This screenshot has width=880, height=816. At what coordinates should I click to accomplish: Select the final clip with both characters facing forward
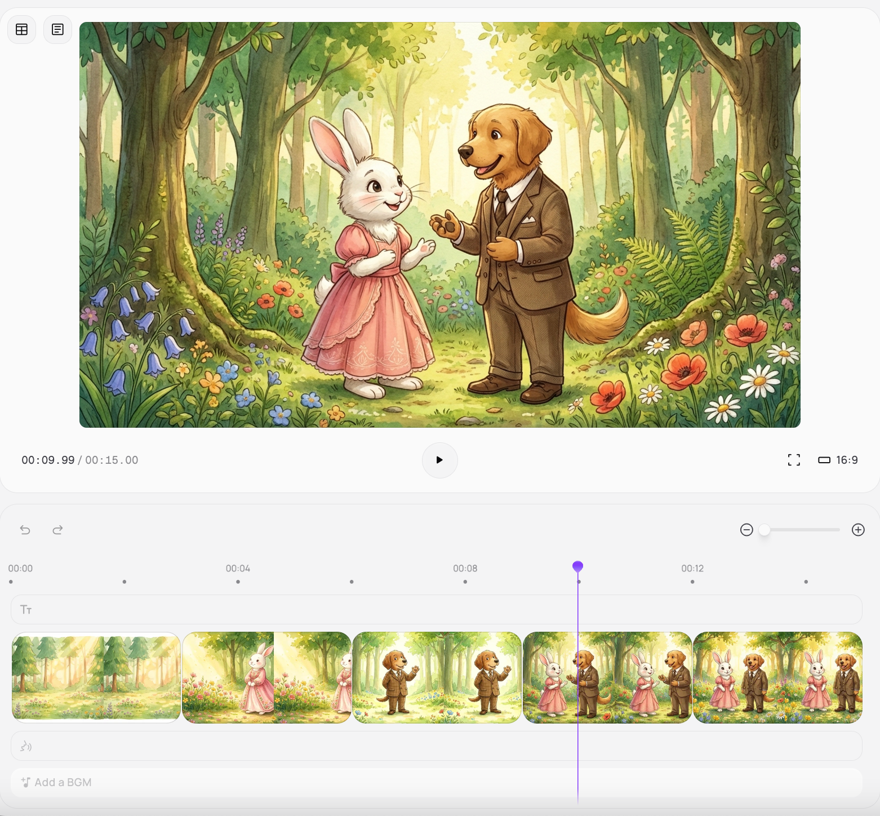coord(777,677)
